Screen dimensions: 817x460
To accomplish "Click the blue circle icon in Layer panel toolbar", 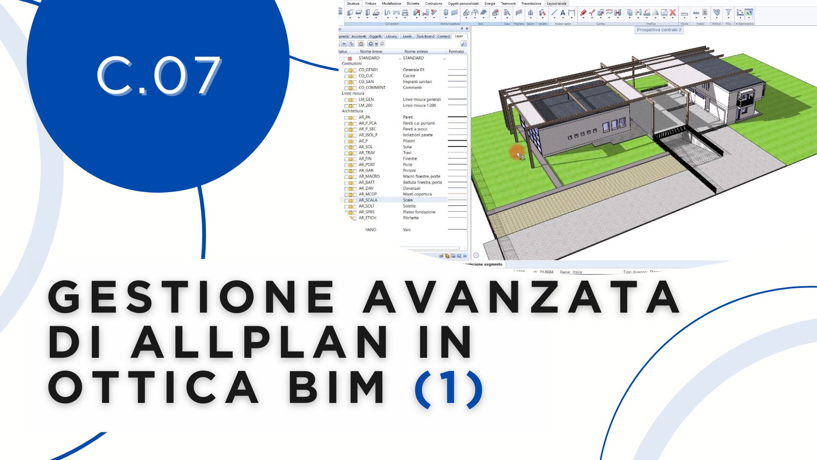I will [x=371, y=43].
